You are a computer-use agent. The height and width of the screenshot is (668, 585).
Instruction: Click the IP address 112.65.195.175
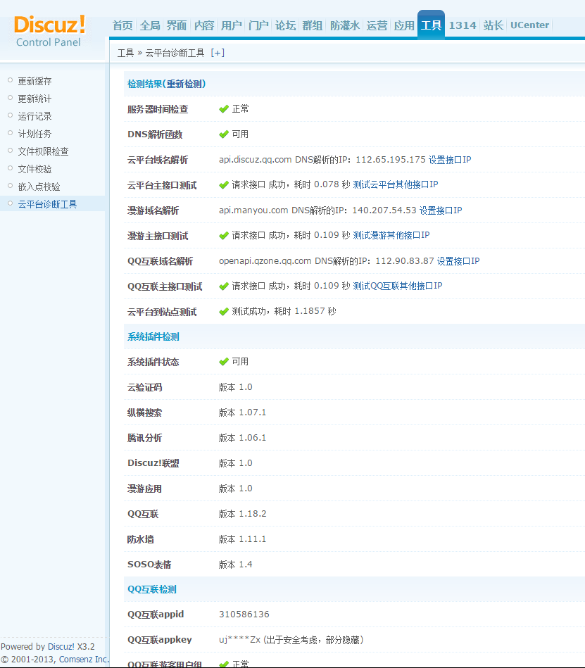click(391, 160)
